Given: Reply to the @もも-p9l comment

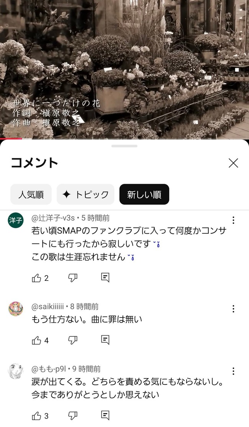Looking at the screenshot, I should [x=105, y=415].
